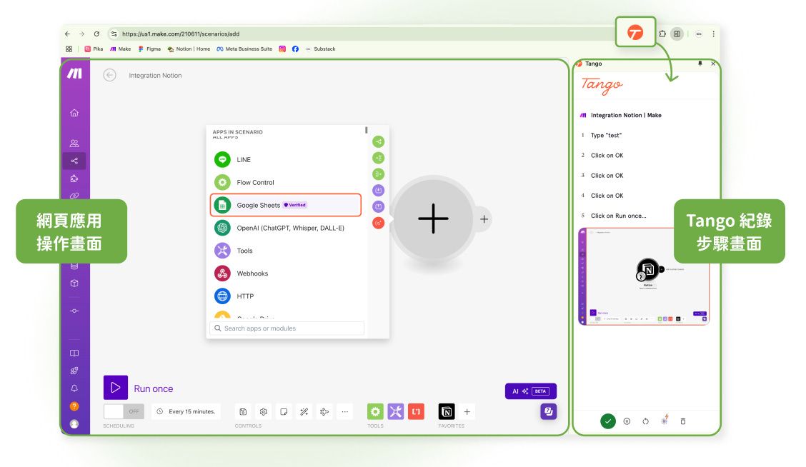Open the Connections link icon in sidebar
Screen dimensions: 806x467
point(74,196)
